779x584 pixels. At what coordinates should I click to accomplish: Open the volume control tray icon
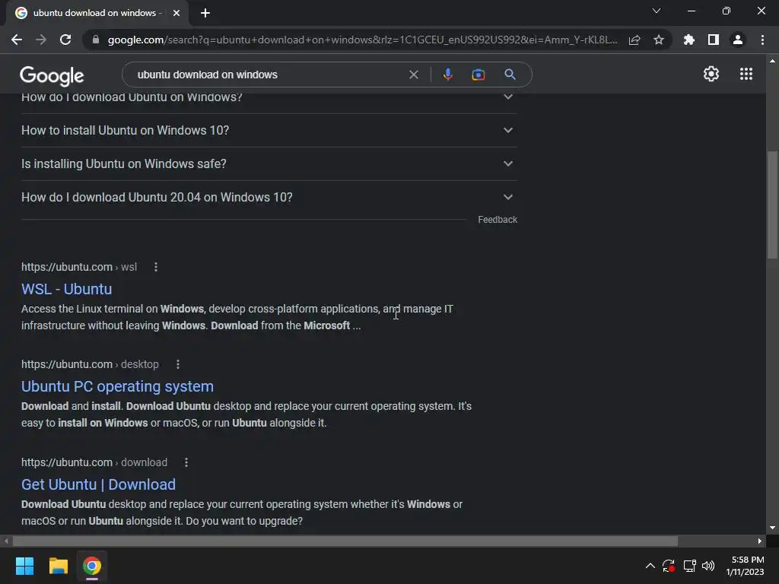(x=708, y=566)
